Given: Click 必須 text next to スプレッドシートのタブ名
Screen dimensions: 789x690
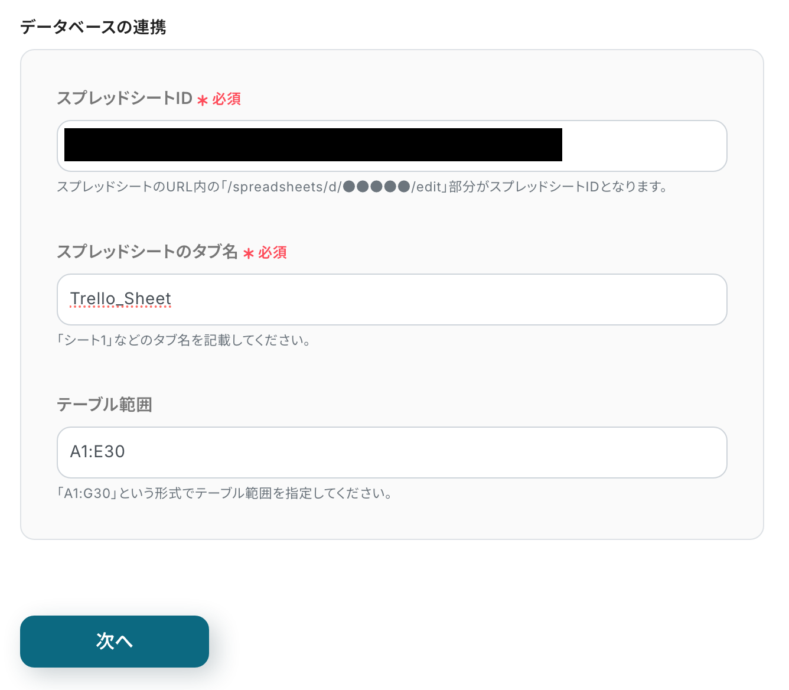Looking at the screenshot, I should click(x=273, y=253).
